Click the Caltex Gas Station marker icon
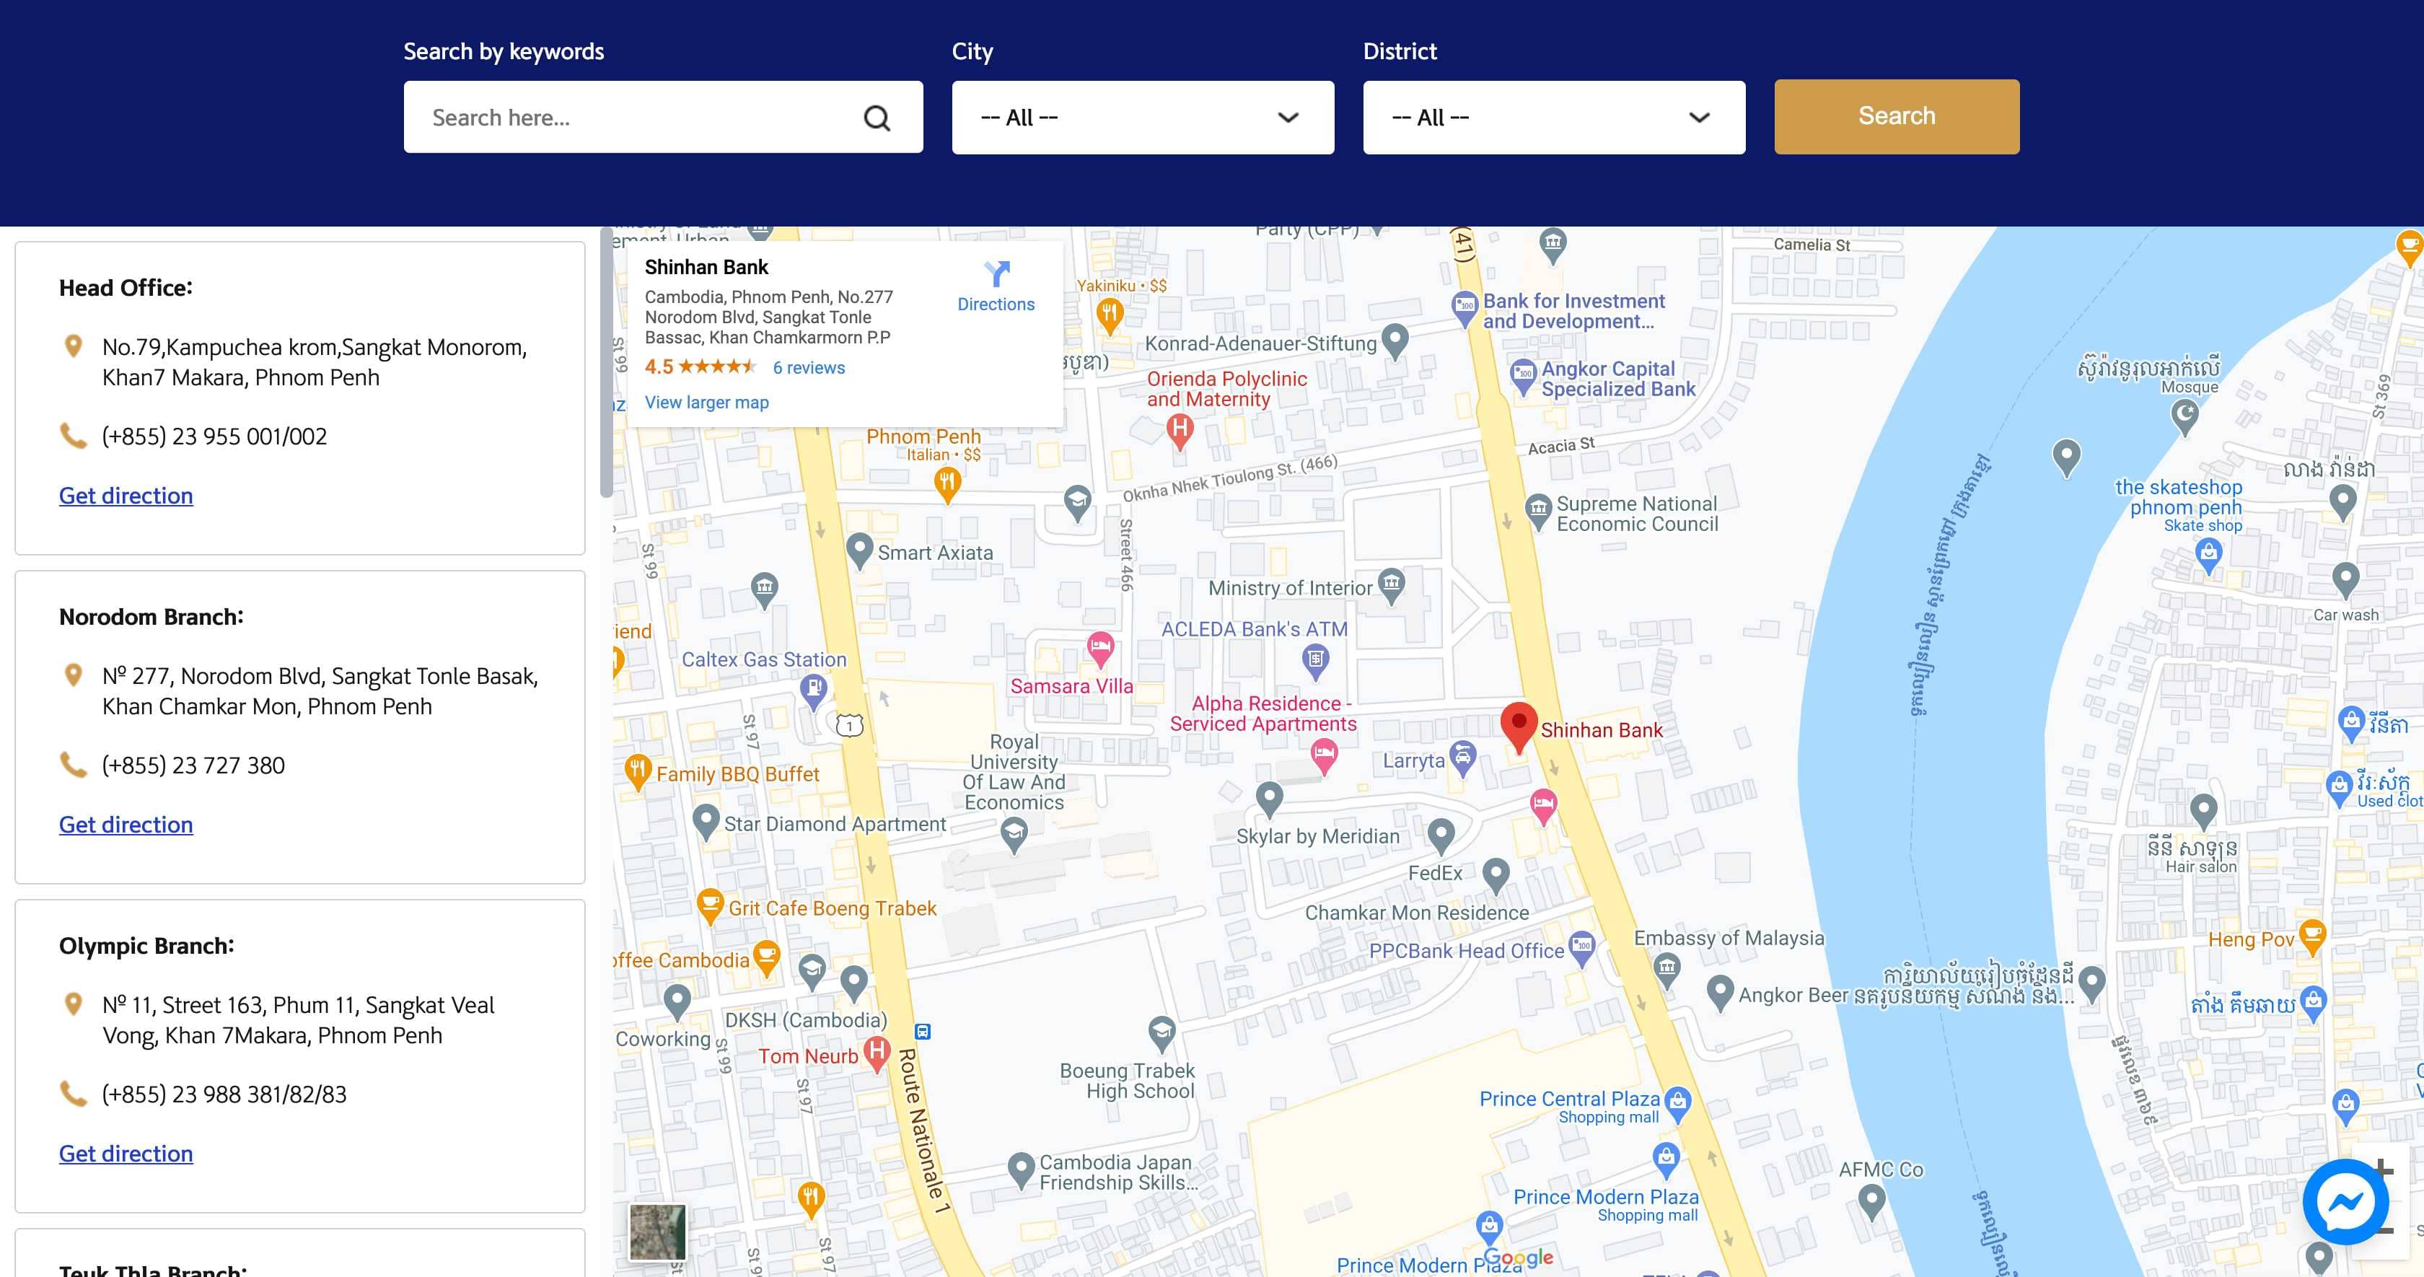This screenshot has width=2424, height=1277. pos(813,690)
